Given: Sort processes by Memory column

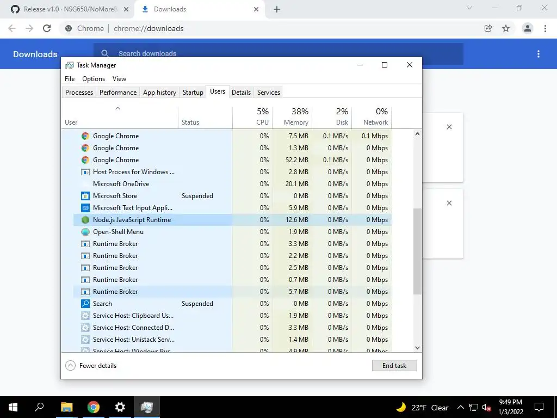Looking at the screenshot, I should [292, 118].
